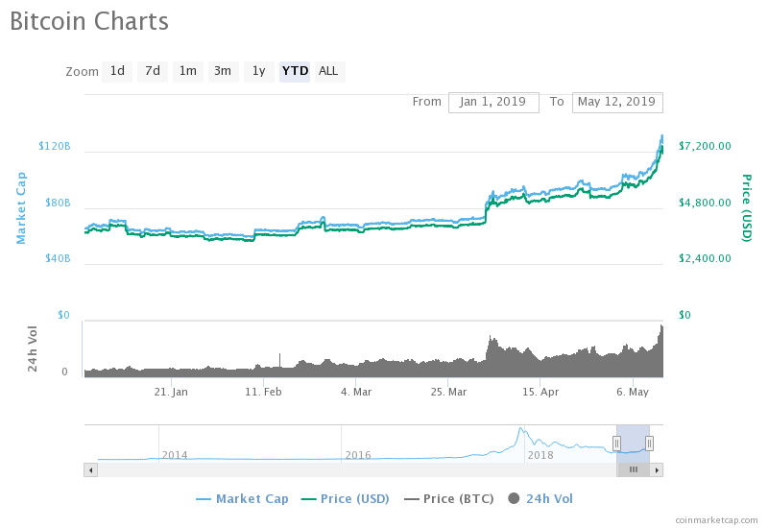Toggle the 24h Vol legend series
The height and width of the screenshot is (528, 768).
pos(540,498)
